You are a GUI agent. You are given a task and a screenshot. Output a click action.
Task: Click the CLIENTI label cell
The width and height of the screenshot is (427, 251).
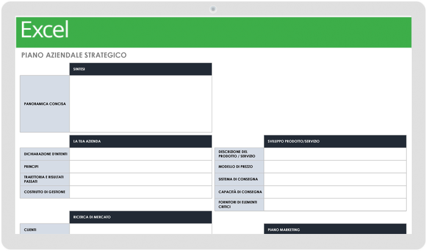[x=45, y=229]
